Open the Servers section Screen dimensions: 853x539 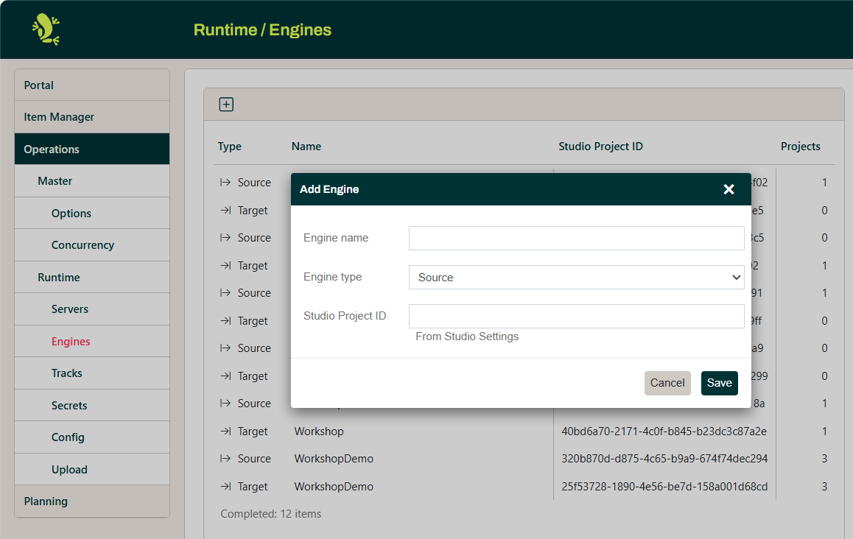70,309
